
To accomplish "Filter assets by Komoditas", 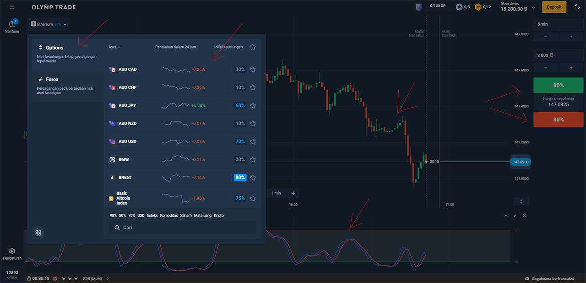I will [169, 215].
